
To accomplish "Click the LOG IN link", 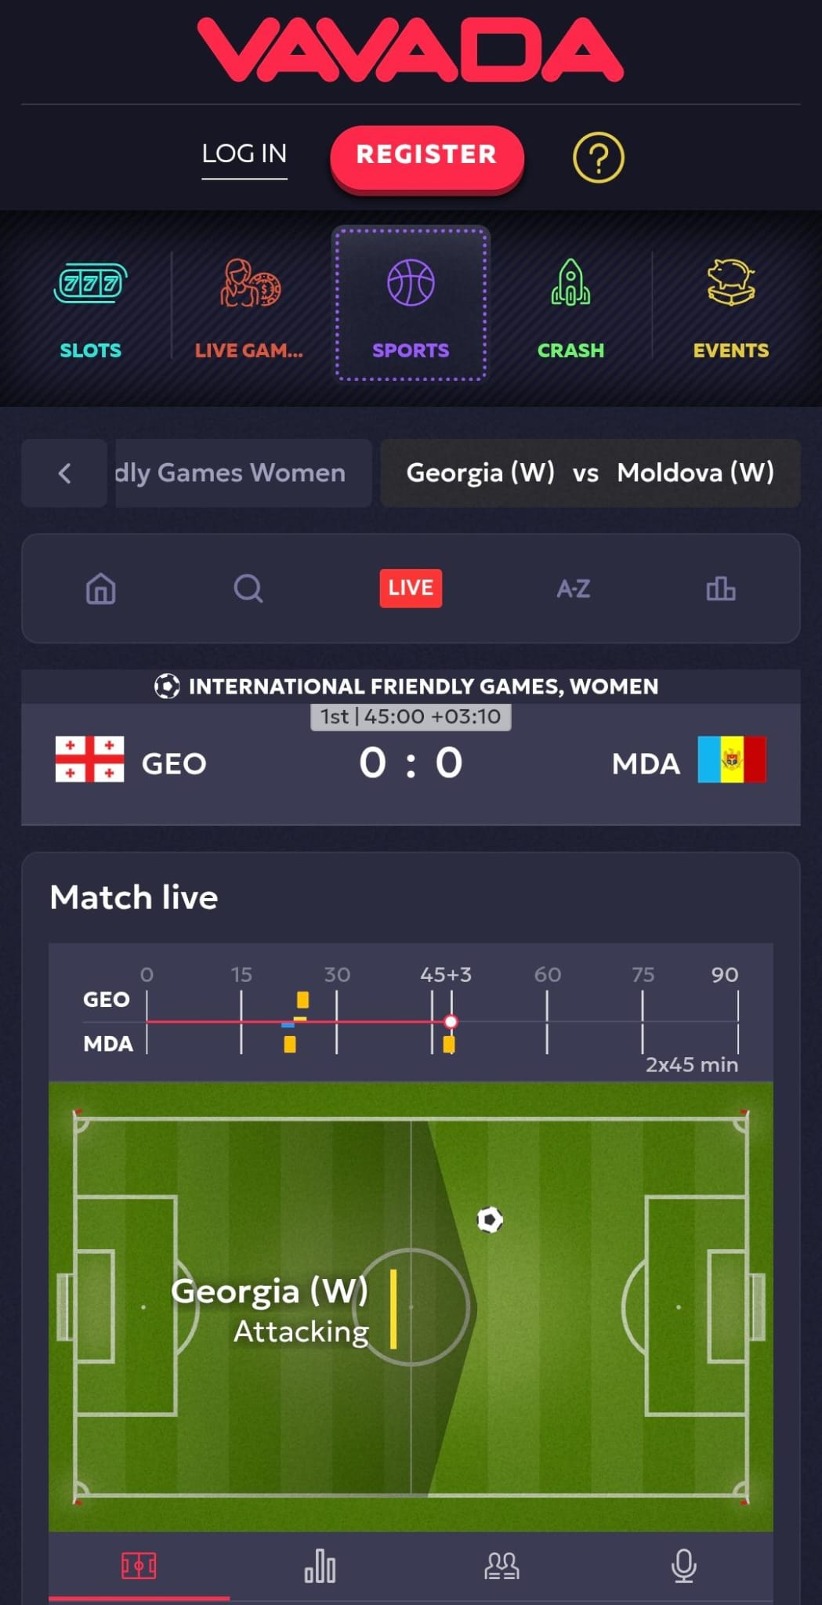I will [x=244, y=154].
